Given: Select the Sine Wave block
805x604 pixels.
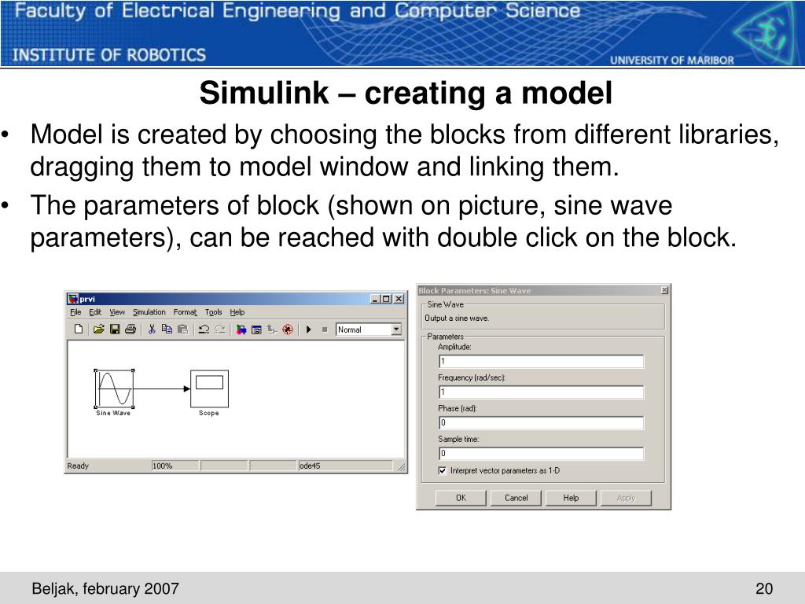Looking at the screenshot, I should point(115,389).
